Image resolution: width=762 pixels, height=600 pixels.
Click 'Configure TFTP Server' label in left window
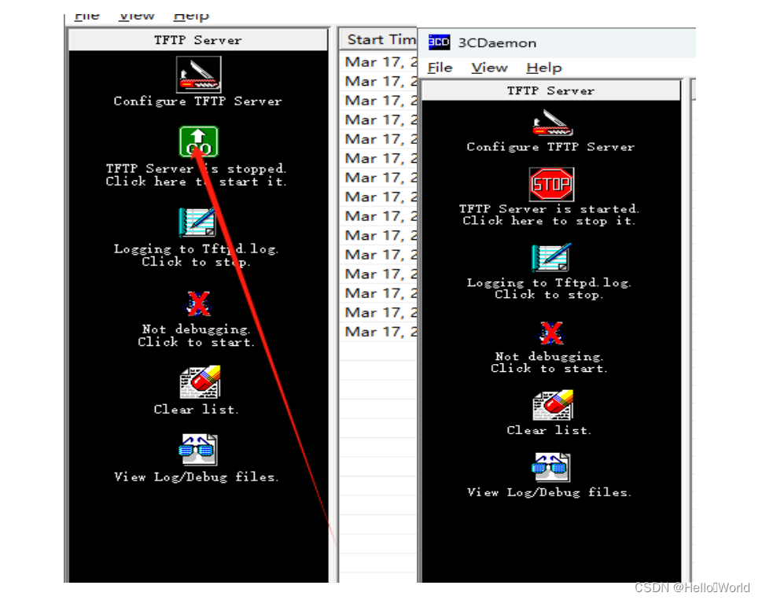point(198,101)
